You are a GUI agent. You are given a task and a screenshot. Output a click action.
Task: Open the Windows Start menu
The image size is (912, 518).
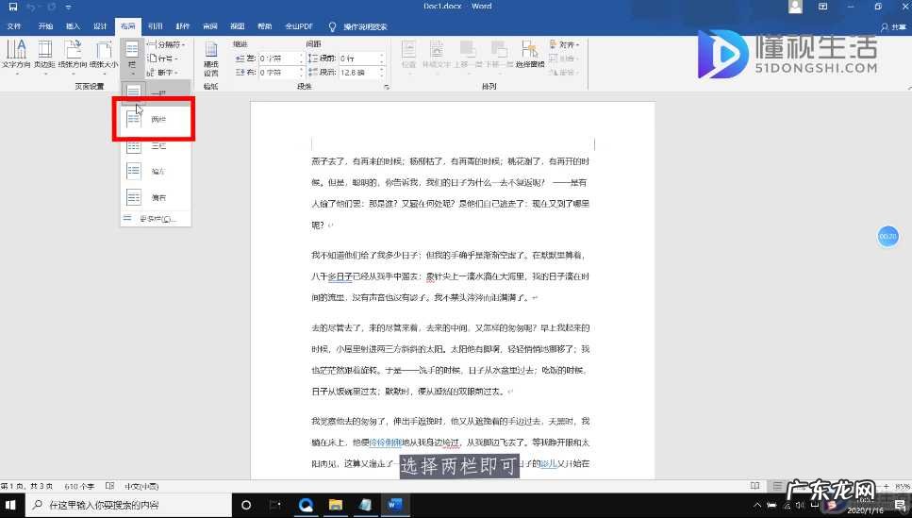tap(11, 505)
